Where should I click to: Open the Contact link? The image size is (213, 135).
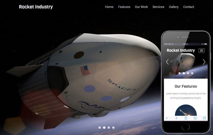pyautogui.click(x=188, y=7)
